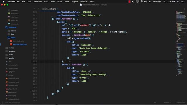The height and width of the screenshot is (105, 187).
Task: Click the 'Something went wrong!' string
Action: point(93,75)
